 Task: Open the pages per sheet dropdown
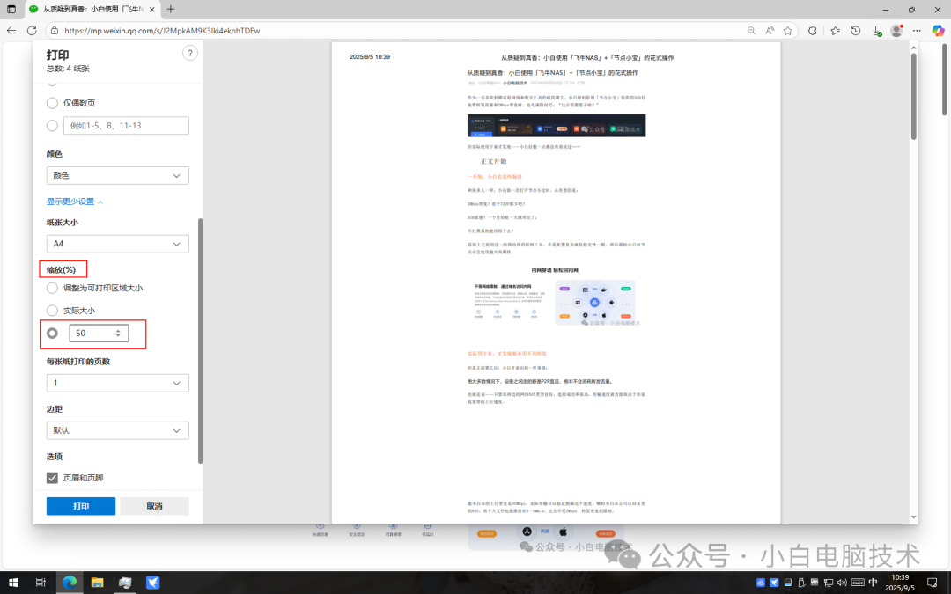[x=118, y=383]
